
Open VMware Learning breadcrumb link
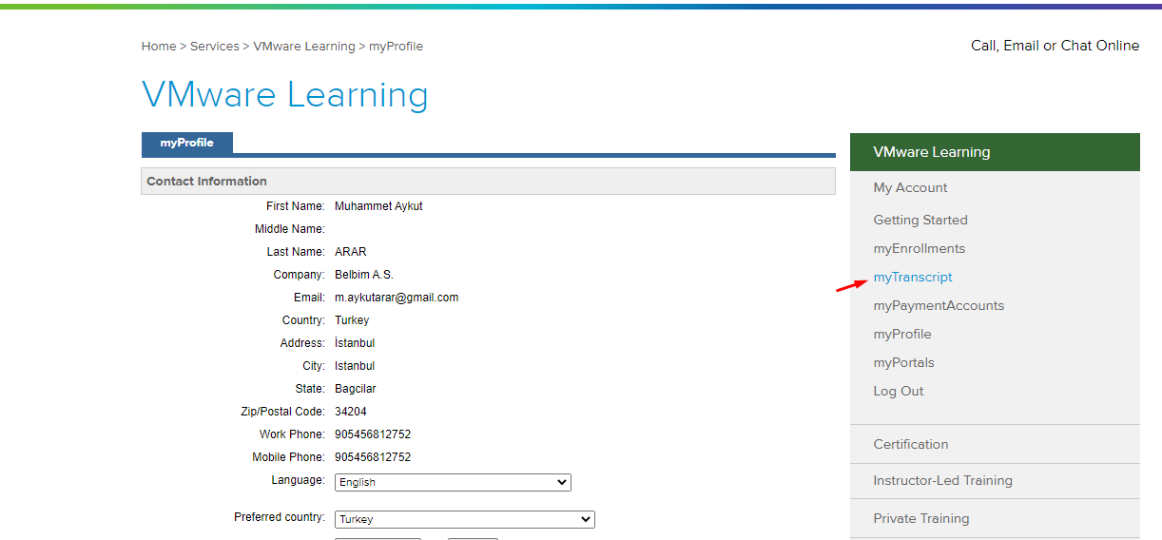point(304,46)
